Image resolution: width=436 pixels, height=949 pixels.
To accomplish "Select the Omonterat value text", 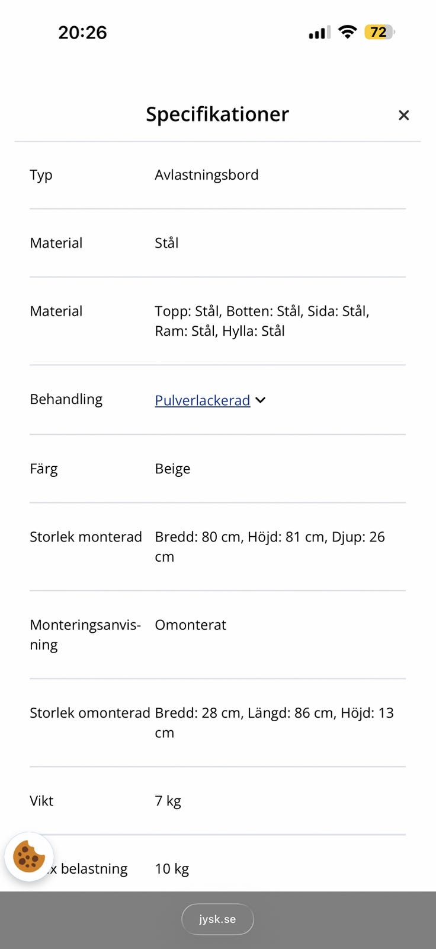I will [190, 625].
